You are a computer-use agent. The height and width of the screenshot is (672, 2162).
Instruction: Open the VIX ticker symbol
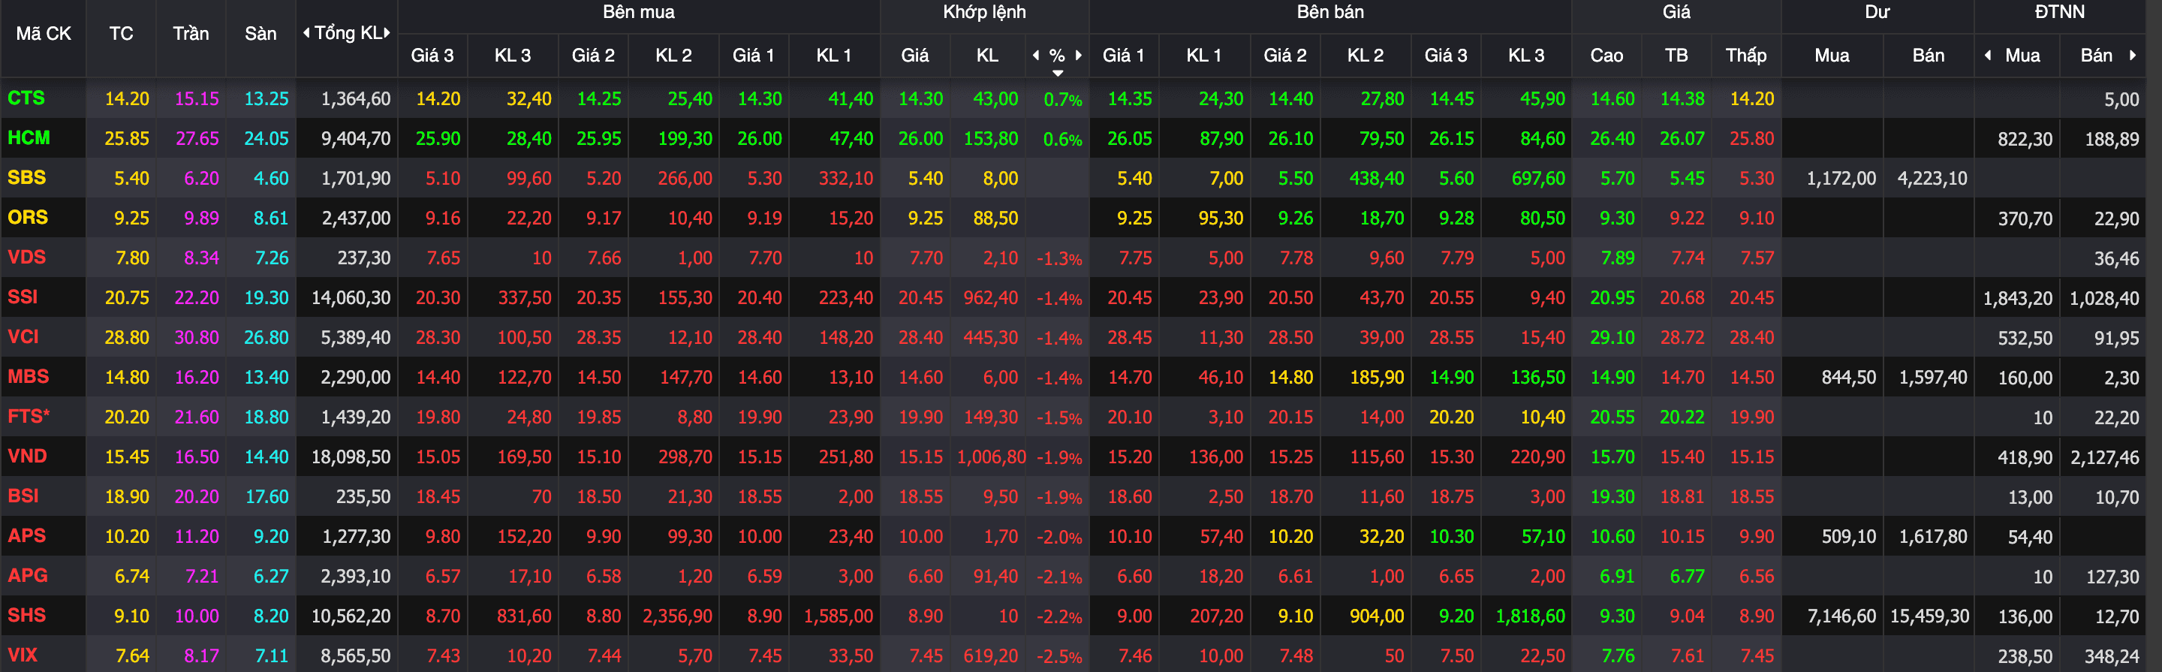[x=23, y=655]
